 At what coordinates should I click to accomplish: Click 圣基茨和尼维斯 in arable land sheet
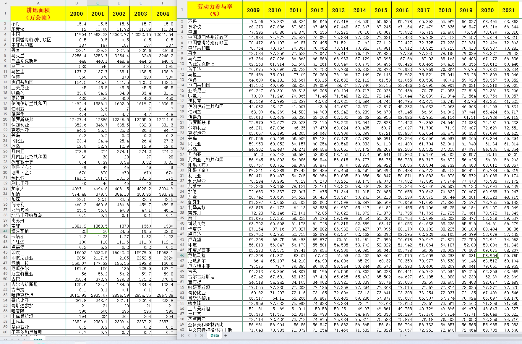[x=38, y=332]
